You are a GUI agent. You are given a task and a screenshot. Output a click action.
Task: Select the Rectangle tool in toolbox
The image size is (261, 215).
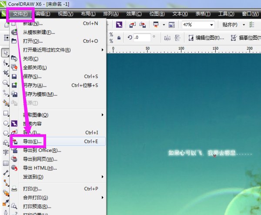(6, 113)
